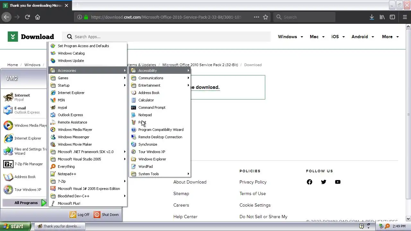The height and width of the screenshot is (231, 411).
Task: Open the Firefox hamburger menu
Action: click(405, 17)
